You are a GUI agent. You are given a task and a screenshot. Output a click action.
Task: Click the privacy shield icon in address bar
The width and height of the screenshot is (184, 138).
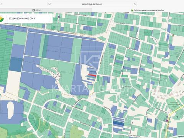(x=49, y=4)
